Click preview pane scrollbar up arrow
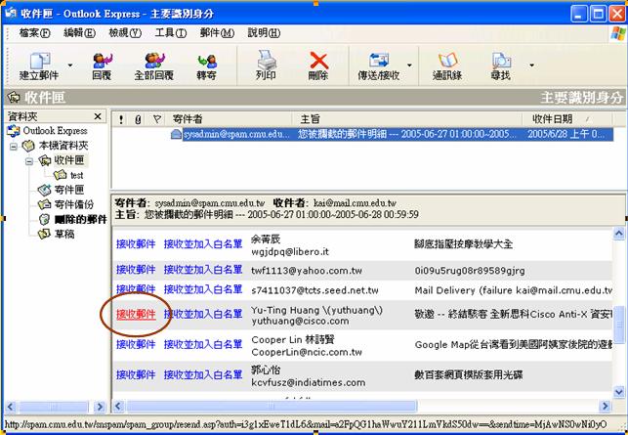 pyautogui.click(x=619, y=234)
